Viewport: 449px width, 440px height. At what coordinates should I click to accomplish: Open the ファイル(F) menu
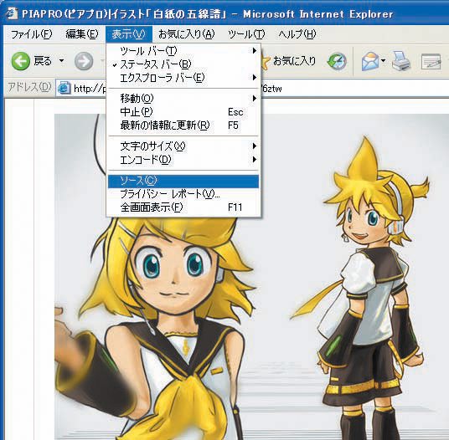tap(31, 34)
